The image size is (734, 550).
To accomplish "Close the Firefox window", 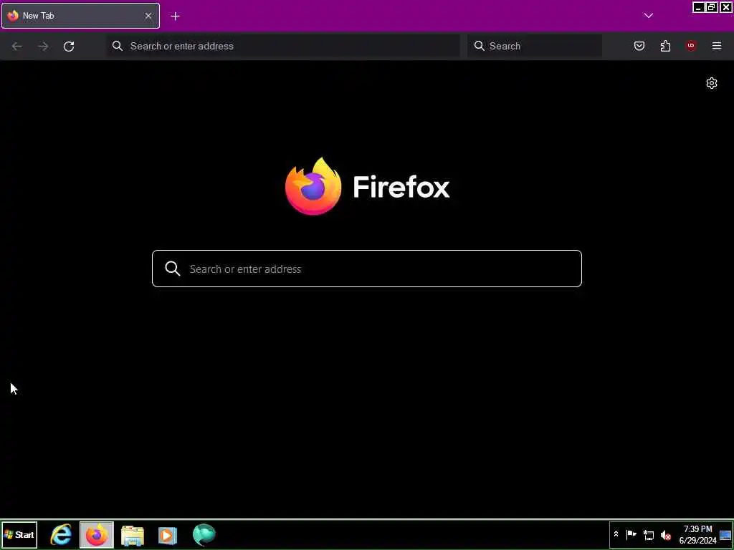I will (725, 7).
